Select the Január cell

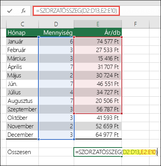click(x=22, y=42)
